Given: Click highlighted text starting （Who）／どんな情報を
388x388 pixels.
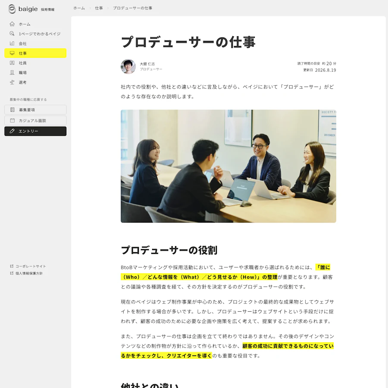Looking at the screenshot, I should (x=199, y=277).
